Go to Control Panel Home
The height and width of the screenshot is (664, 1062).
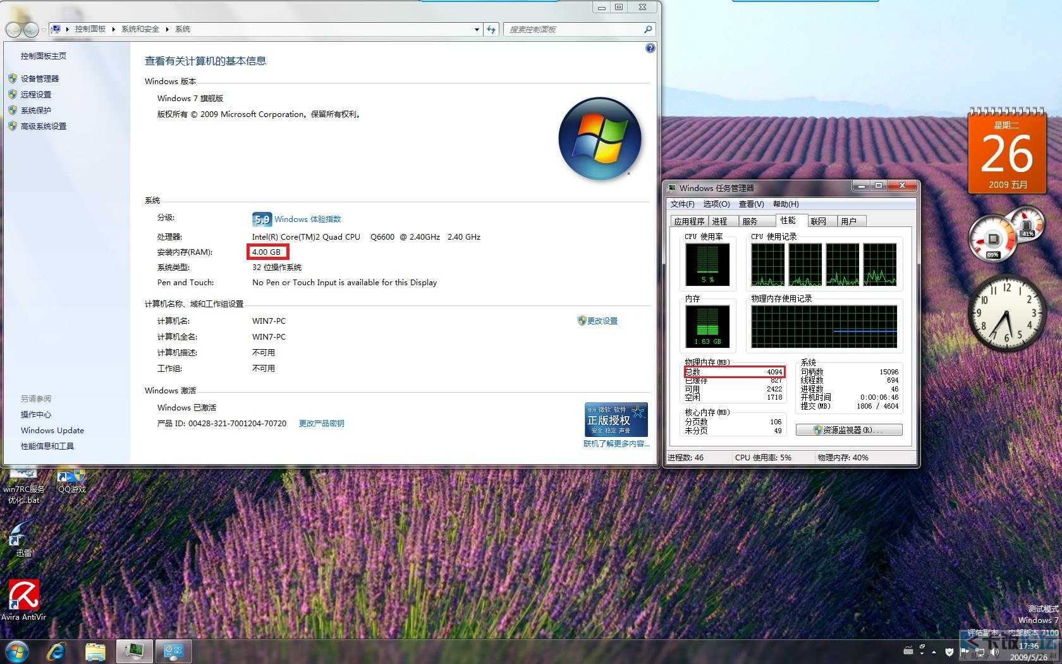(x=43, y=56)
